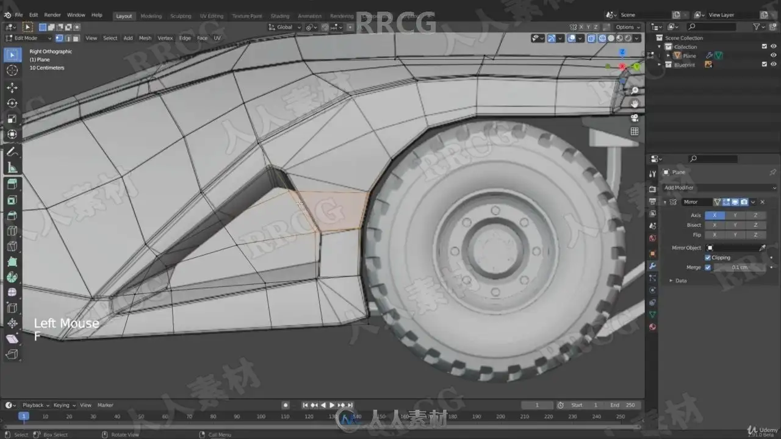
Task: Activate the 3D Cursor tool
Action: coord(12,71)
